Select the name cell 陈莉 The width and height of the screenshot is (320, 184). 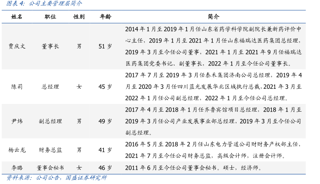17,86
